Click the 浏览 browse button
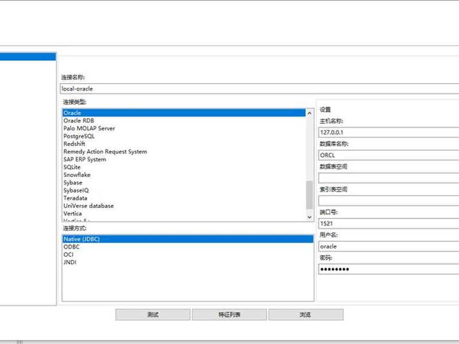 [306, 315]
